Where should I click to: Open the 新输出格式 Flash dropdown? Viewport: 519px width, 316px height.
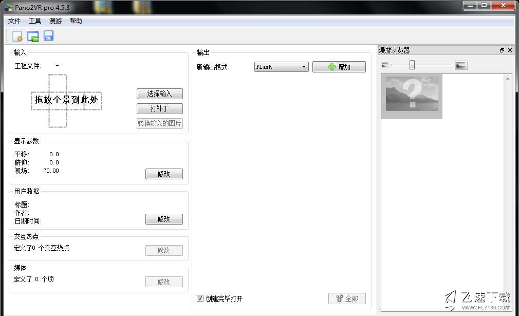tap(282, 67)
